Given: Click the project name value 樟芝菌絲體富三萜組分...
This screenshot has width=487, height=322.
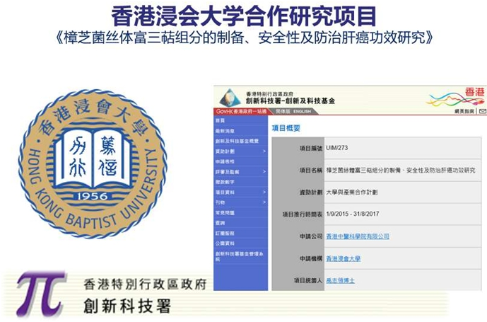Looking at the screenshot, I should (400, 170).
